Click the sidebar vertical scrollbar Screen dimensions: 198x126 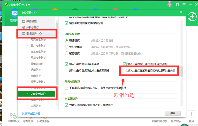coord(56,54)
